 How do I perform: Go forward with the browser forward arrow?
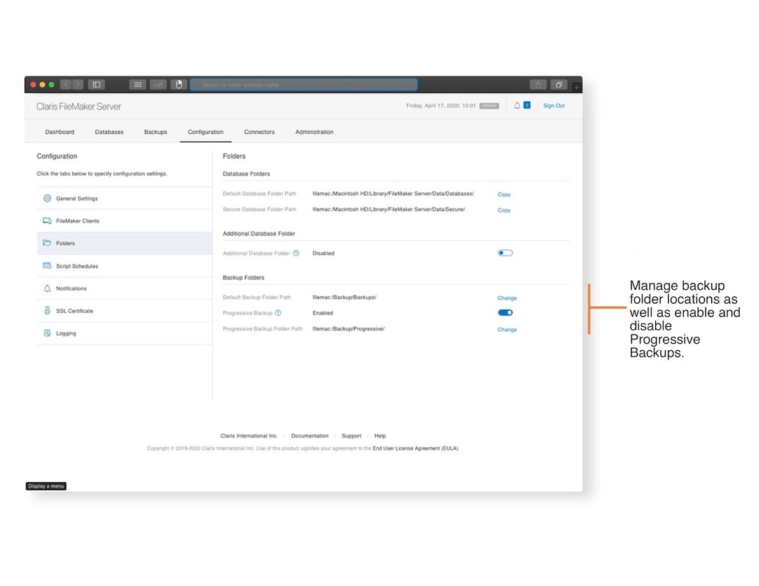pyautogui.click(x=78, y=85)
